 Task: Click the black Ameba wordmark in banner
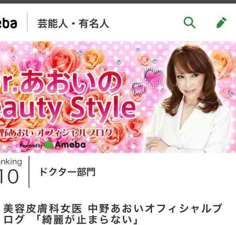point(70,145)
